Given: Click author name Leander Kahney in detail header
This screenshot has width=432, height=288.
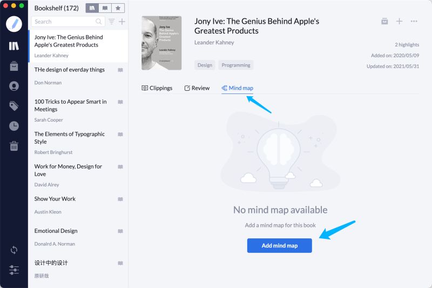Looking at the screenshot, I should coord(214,43).
